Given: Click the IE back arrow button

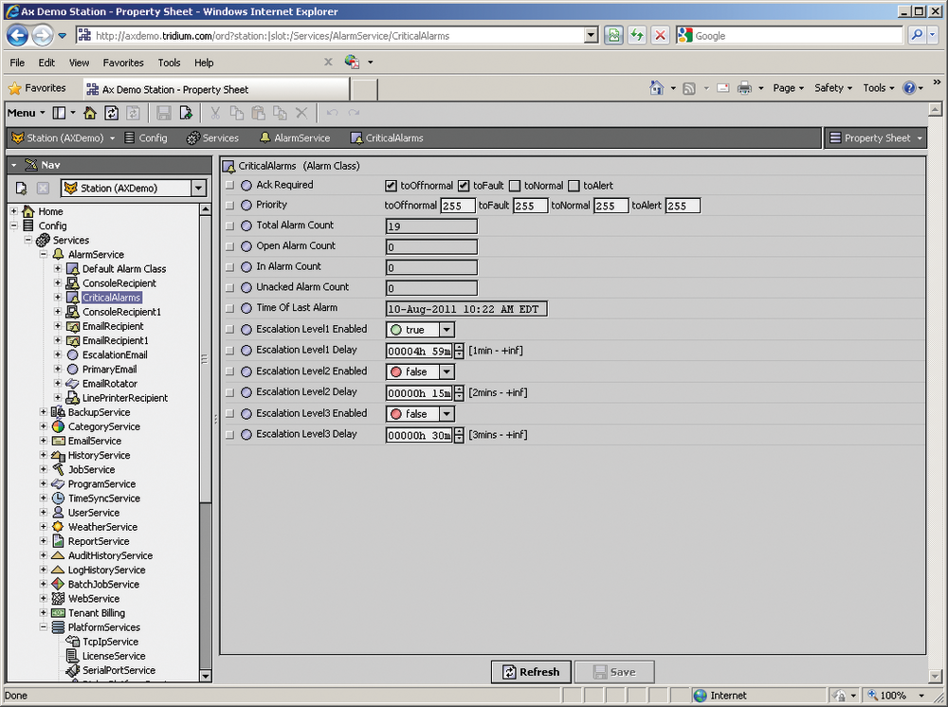Looking at the screenshot, I should point(17,36).
